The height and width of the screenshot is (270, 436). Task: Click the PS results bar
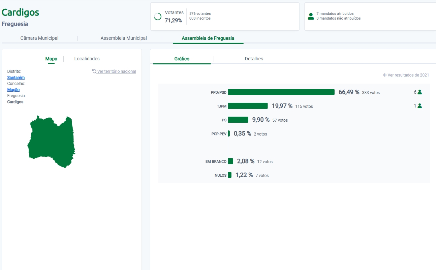click(238, 120)
